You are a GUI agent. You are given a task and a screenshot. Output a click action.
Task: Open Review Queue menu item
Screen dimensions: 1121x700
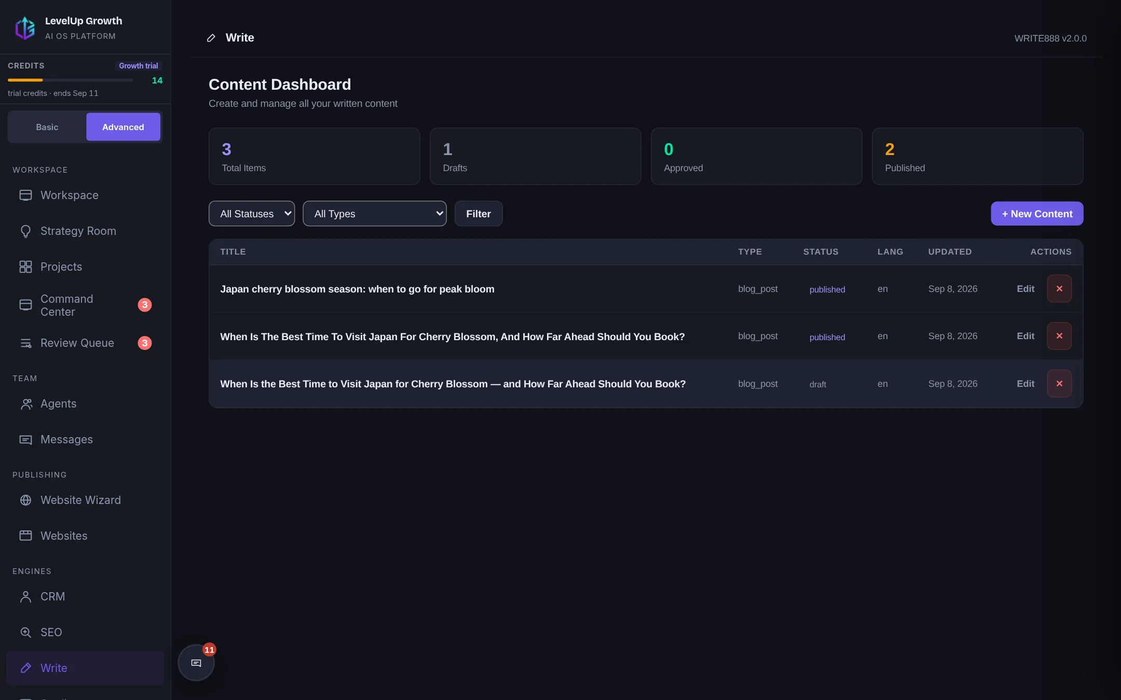[85, 343]
